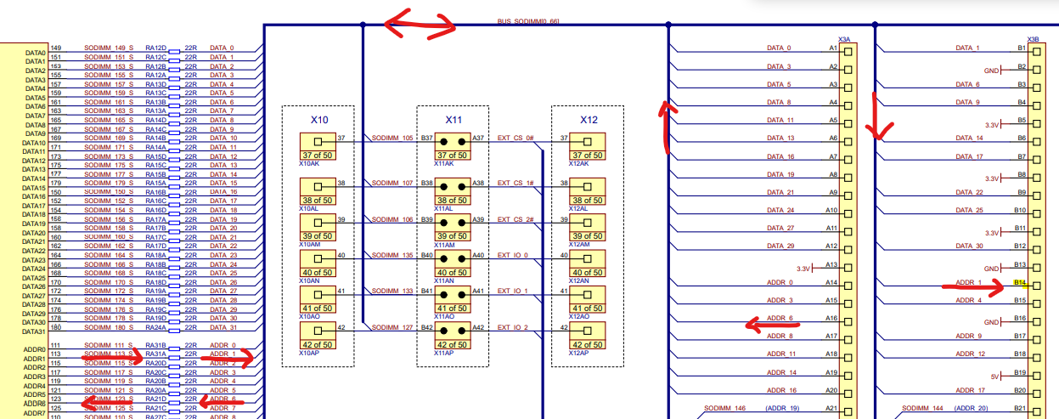
Task: Click the EXT_CS_0# net label
Action: pos(515,138)
